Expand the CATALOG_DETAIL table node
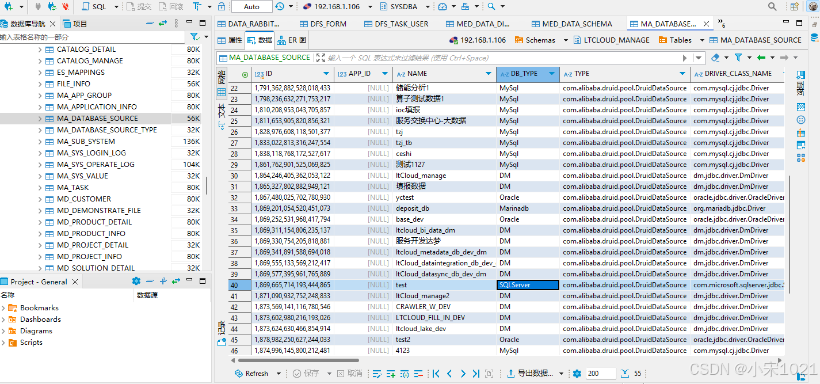Image resolution: width=820 pixels, height=384 pixels. pyautogui.click(x=40, y=50)
